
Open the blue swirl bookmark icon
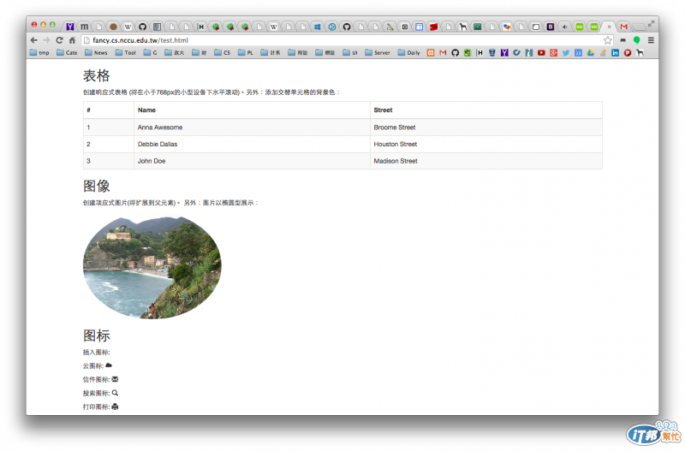[x=517, y=53]
